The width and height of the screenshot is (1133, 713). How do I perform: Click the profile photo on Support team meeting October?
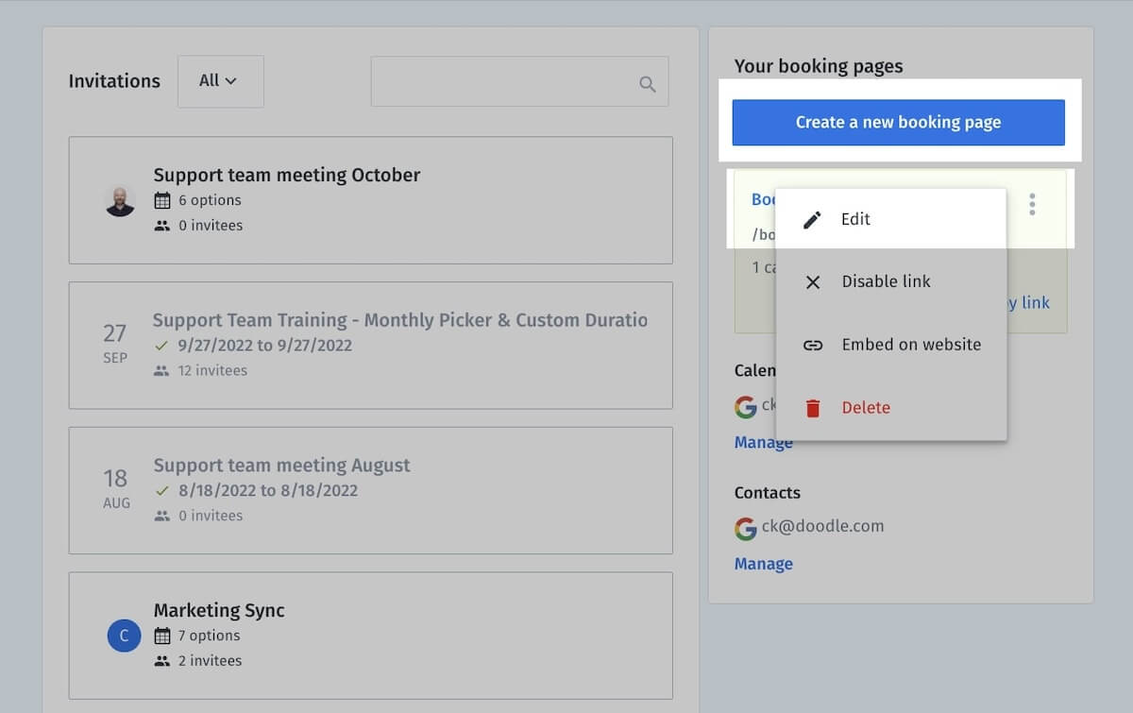click(x=120, y=200)
